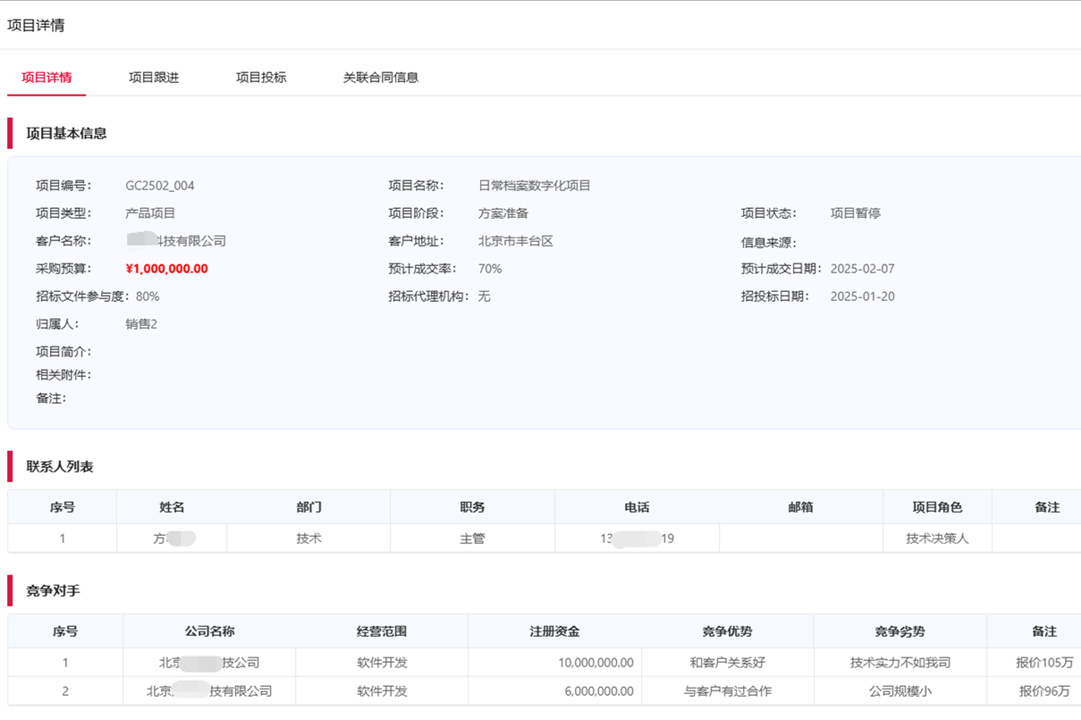Select contact 方 in the contact list

coord(171,538)
